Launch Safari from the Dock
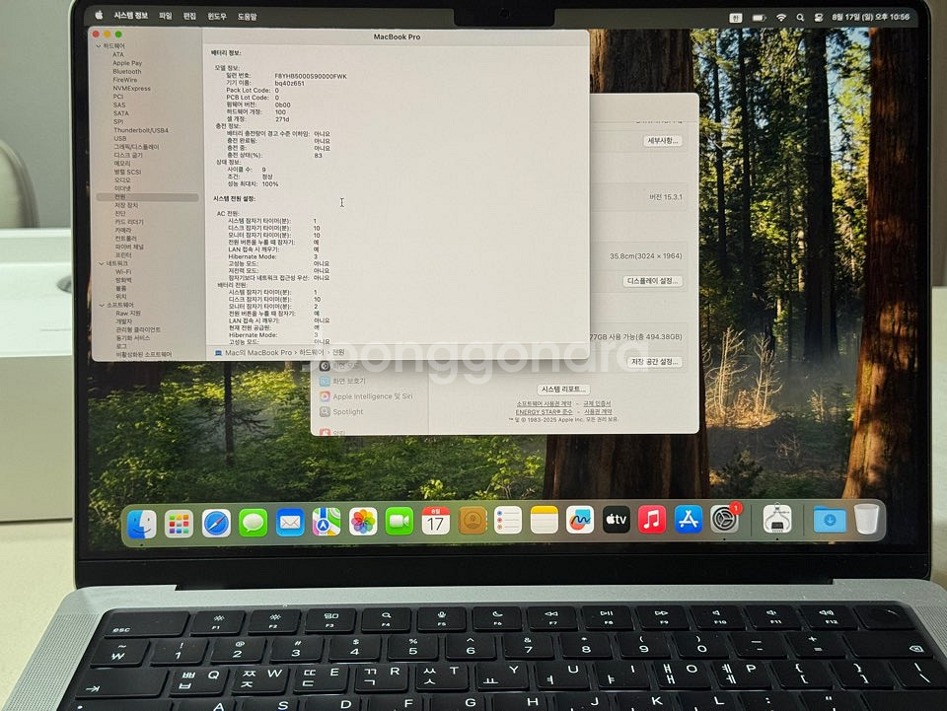 (x=216, y=524)
